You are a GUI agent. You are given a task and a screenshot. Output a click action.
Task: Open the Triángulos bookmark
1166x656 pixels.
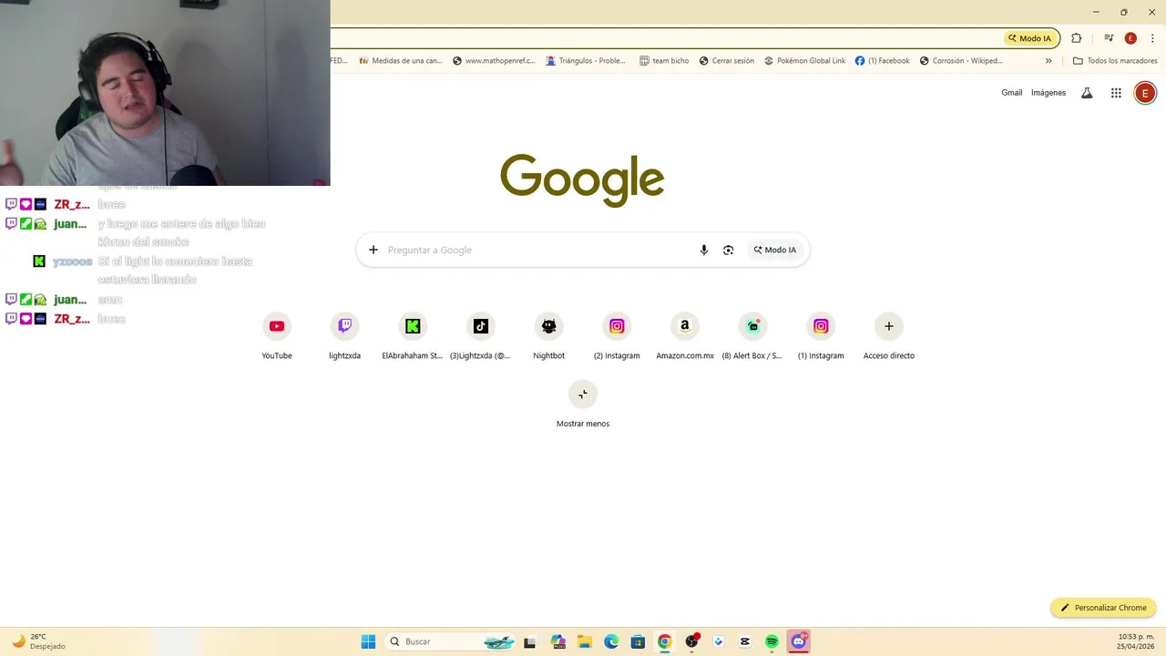click(x=586, y=61)
